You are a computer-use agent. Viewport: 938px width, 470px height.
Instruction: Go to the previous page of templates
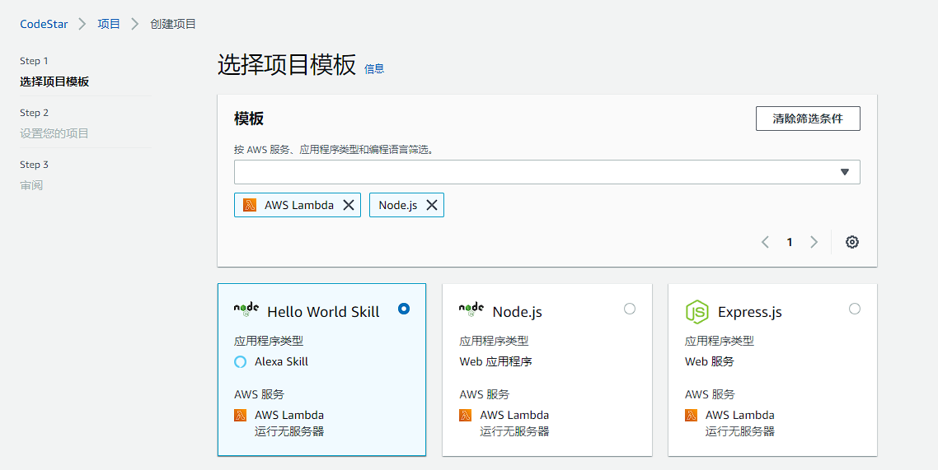pyautogui.click(x=765, y=242)
